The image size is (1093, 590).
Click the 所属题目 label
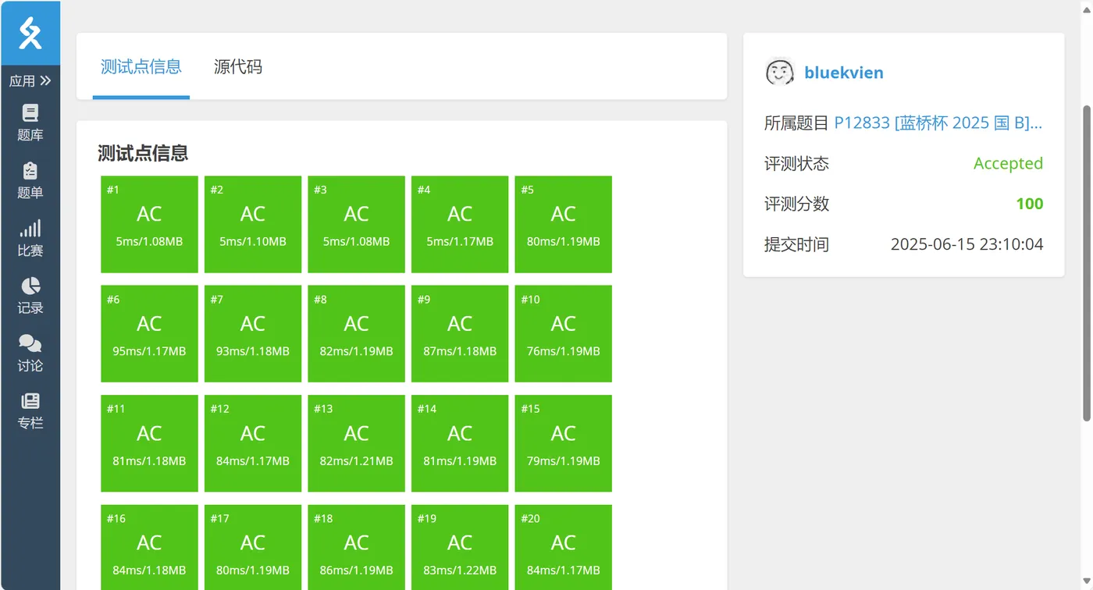coord(796,123)
